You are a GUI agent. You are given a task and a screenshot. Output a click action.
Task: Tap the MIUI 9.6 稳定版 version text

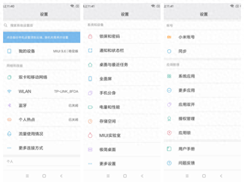pyautogui.click(x=66, y=51)
